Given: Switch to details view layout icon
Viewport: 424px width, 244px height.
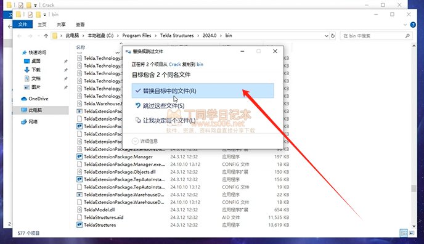Looking at the screenshot, I should (404, 233).
